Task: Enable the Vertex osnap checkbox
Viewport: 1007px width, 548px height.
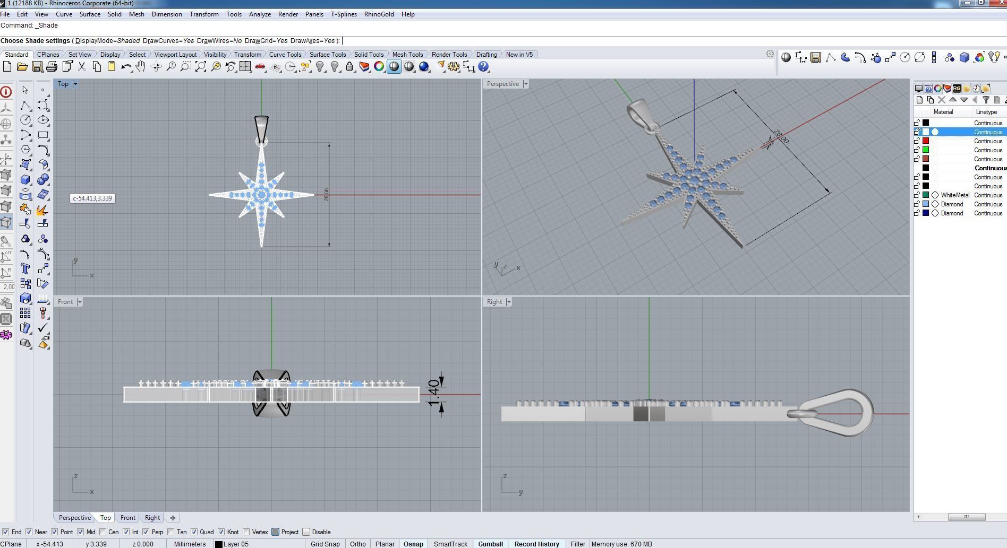Action: point(246,532)
